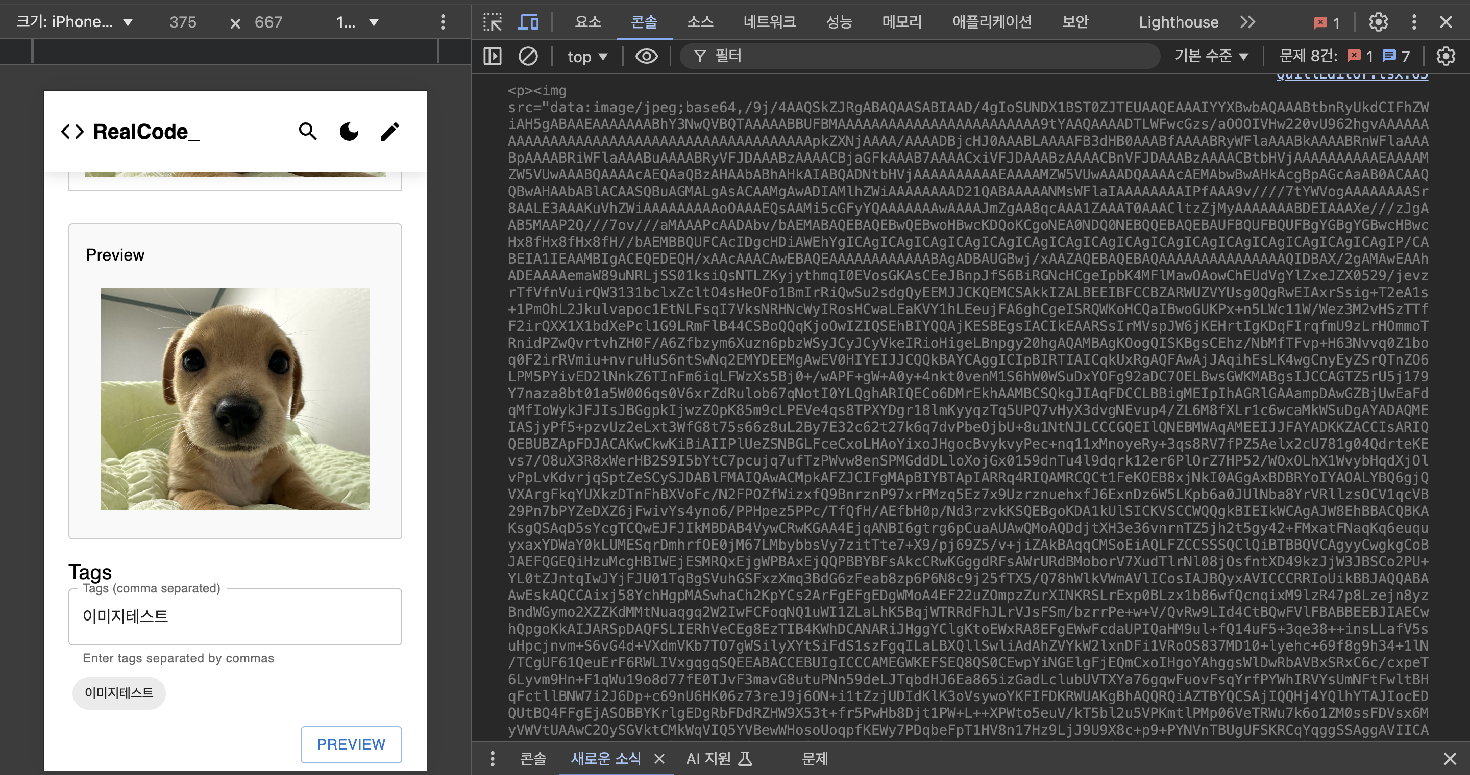Click the PREVIEW button
This screenshot has width=1470, height=775.
click(351, 744)
